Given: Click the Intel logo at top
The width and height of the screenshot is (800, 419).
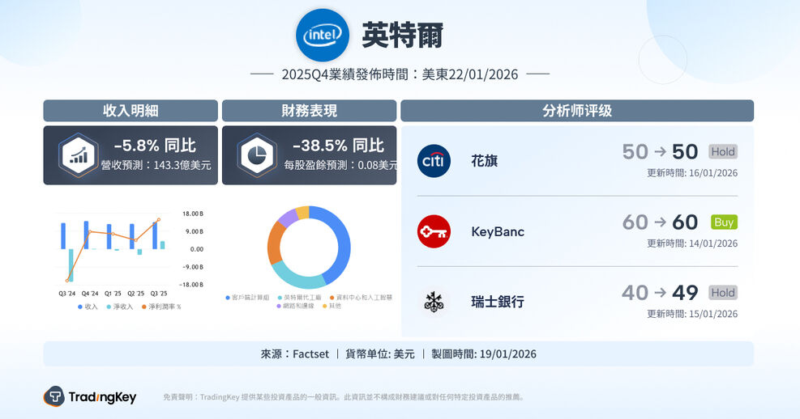Looking at the screenshot, I should [x=323, y=35].
